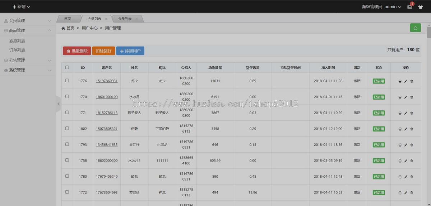
Task: Edit user 1771 with the pencil icon
Action: click(x=406, y=113)
